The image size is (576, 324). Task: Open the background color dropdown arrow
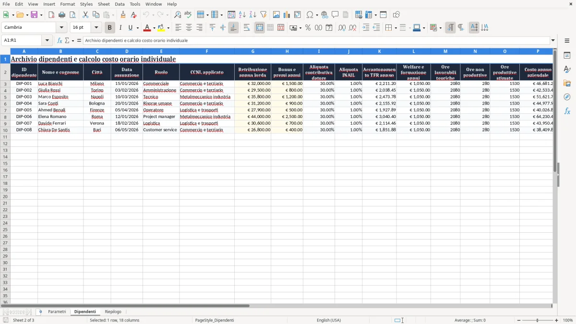168,28
